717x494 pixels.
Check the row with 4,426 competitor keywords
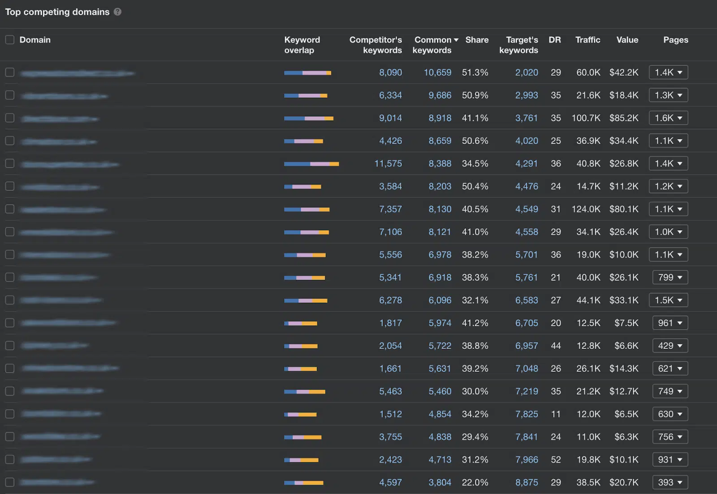(10, 141)
